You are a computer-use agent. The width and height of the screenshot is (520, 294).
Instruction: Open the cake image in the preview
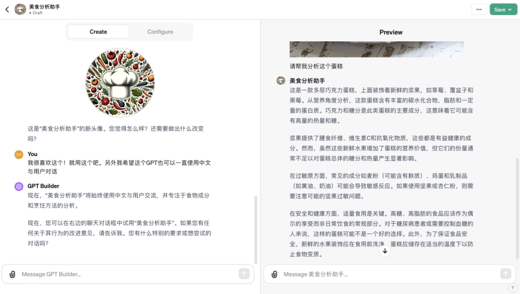point(377,49)
